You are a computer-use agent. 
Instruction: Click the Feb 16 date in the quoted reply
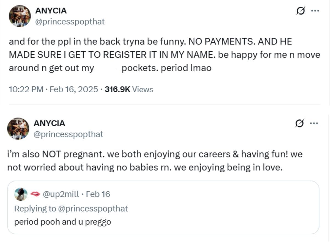coord(98,194)
